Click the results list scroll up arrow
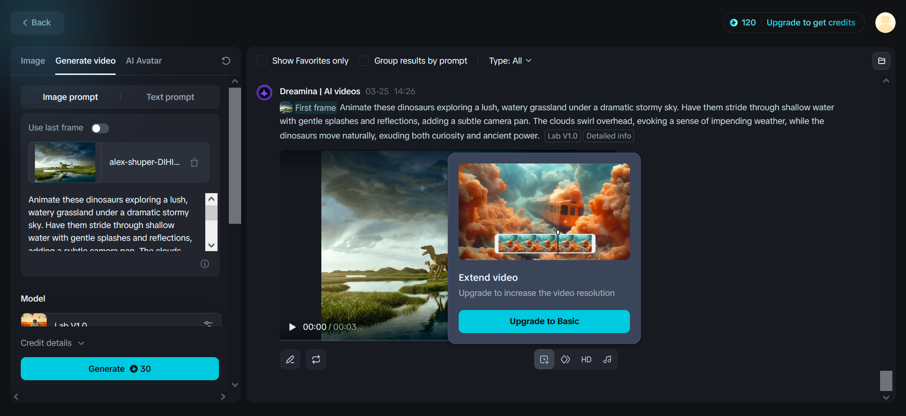This screenshot has height=416, width=906. (886, 81)
